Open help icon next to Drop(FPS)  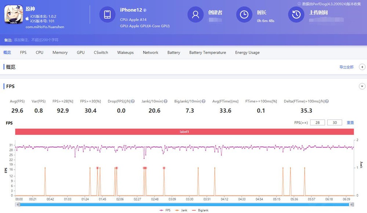(133, 102)
